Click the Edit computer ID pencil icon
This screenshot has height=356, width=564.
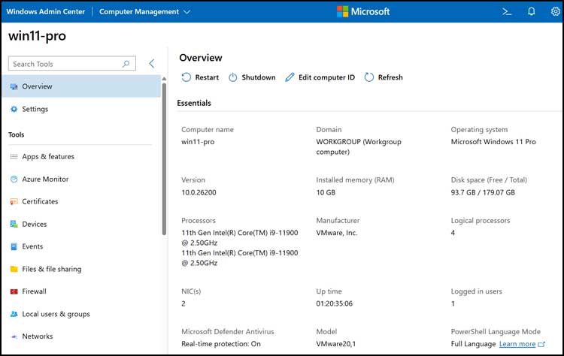tap(290, 77)
